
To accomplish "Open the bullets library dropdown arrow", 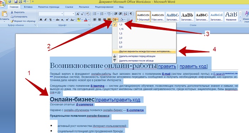I will point(98,14).
